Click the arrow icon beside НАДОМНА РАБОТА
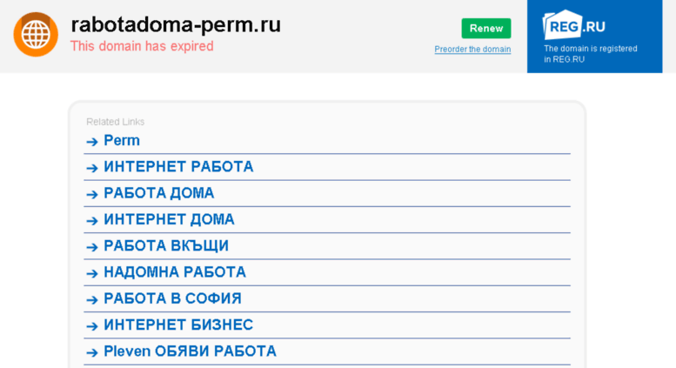 (92, 273)
